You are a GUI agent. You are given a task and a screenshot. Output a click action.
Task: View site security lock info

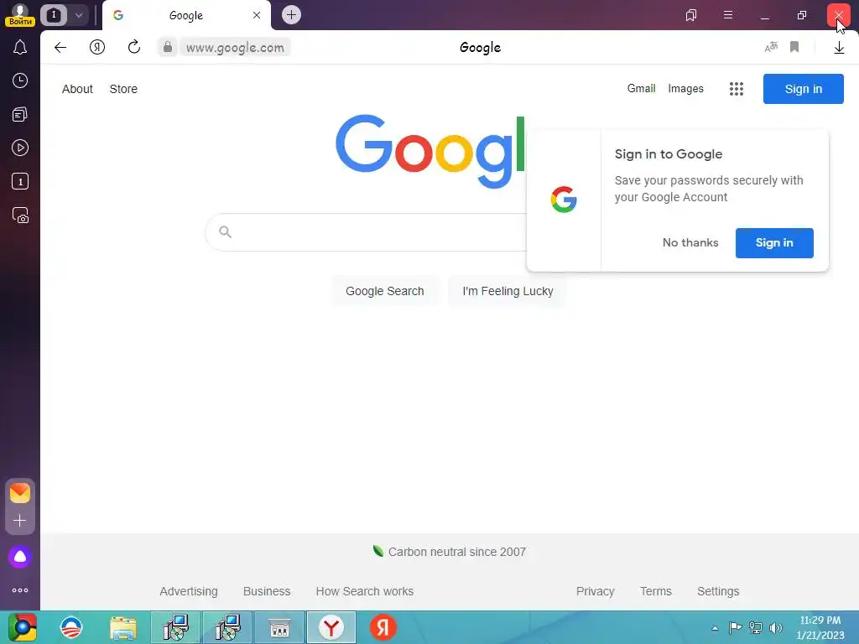(x=168, y=47)
